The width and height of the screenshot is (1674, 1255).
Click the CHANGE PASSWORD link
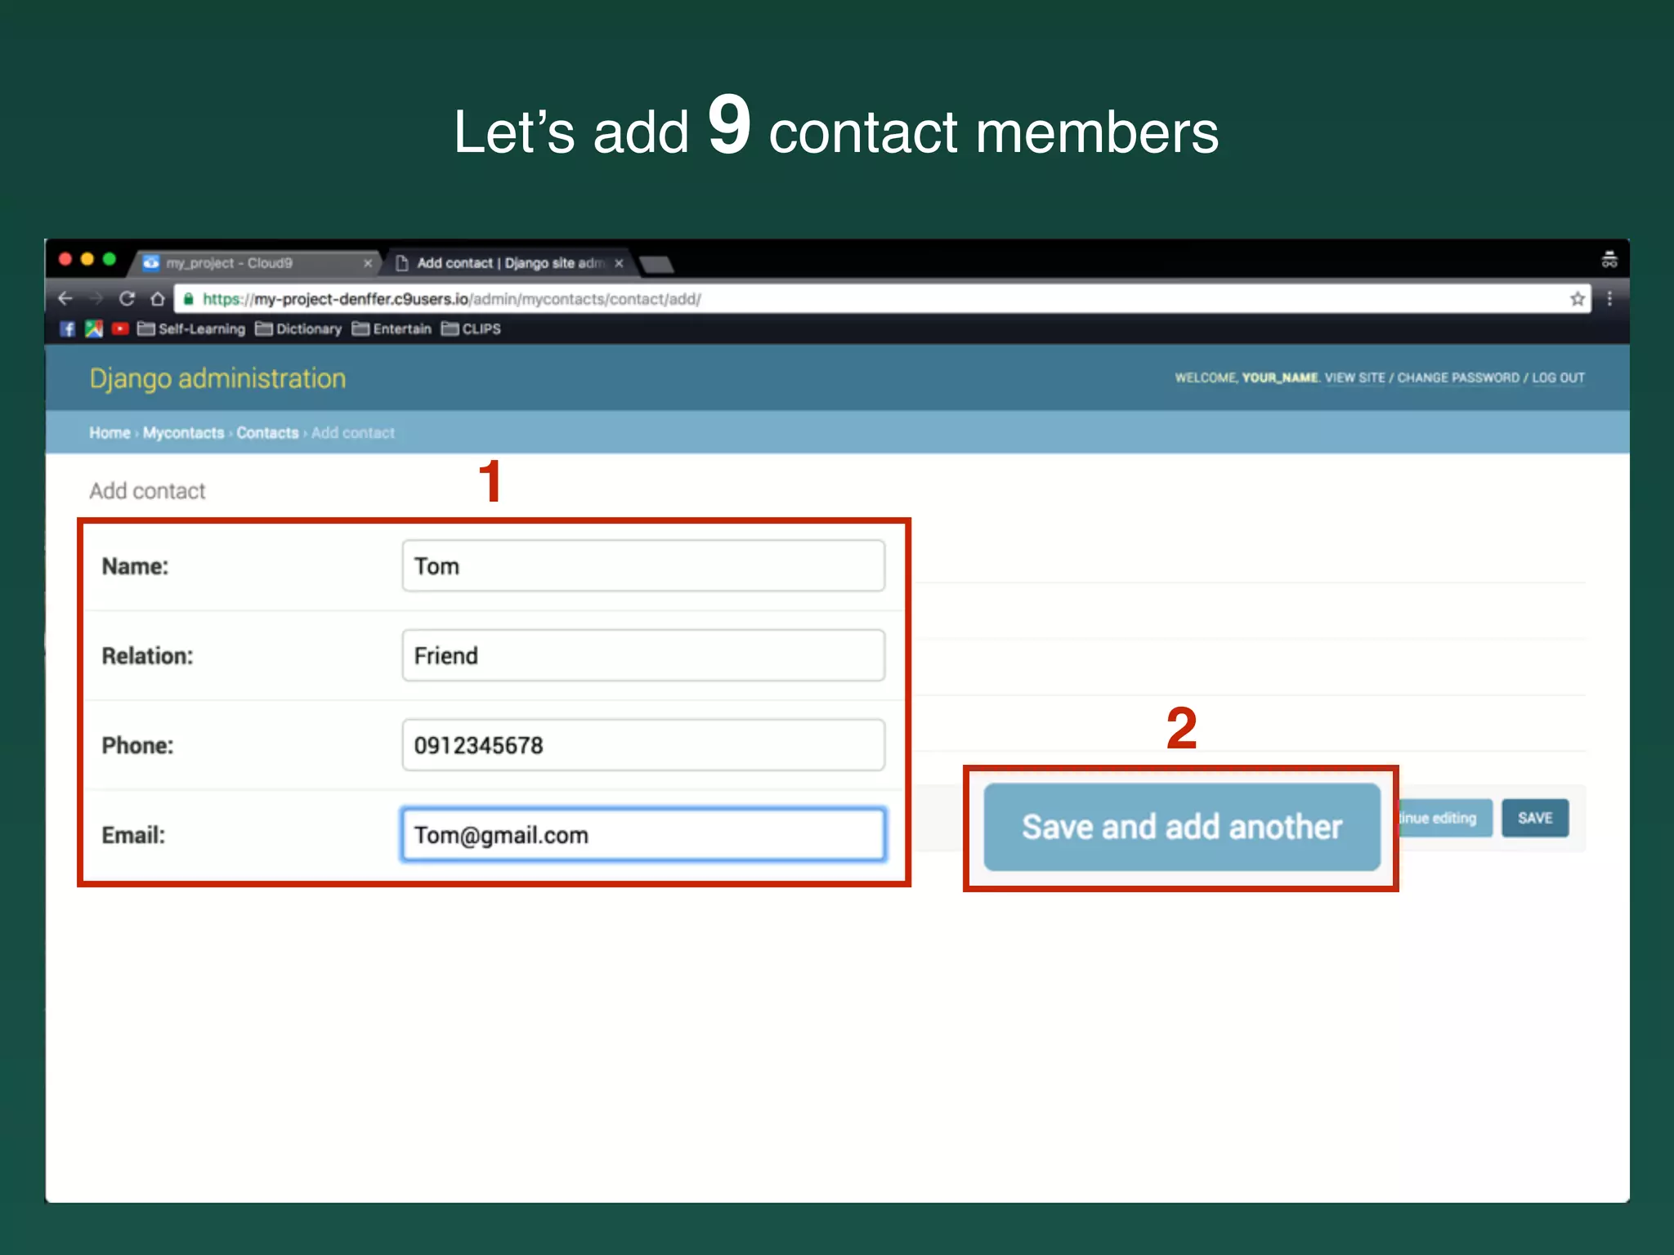pos(1457,377)
